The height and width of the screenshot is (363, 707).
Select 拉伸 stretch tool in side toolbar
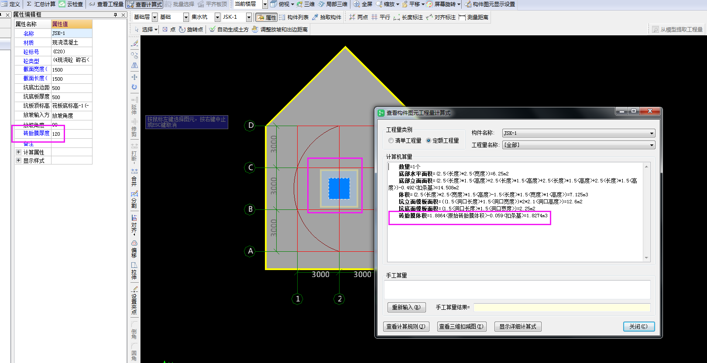(x=134, y=271)
